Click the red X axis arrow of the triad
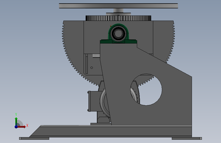Image resolution: width=221 pixels, height=143 pixels. pos(22,127)
